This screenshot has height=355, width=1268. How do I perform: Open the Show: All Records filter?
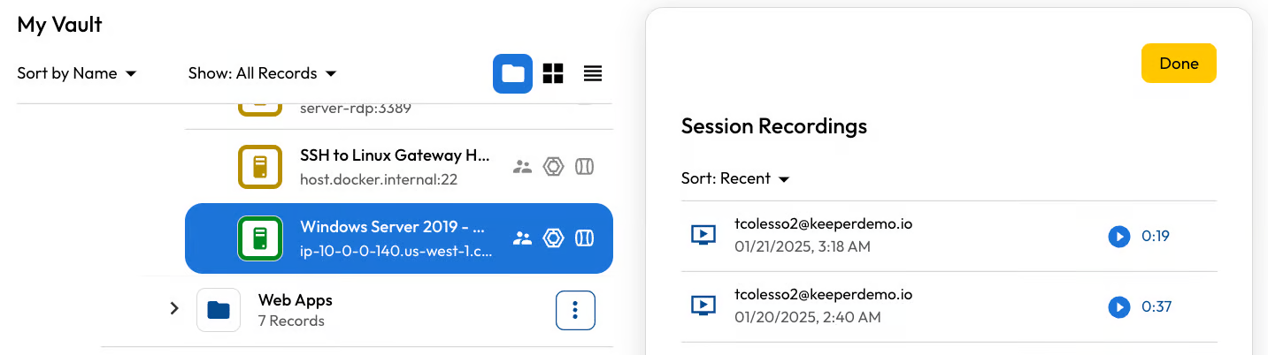263,73
